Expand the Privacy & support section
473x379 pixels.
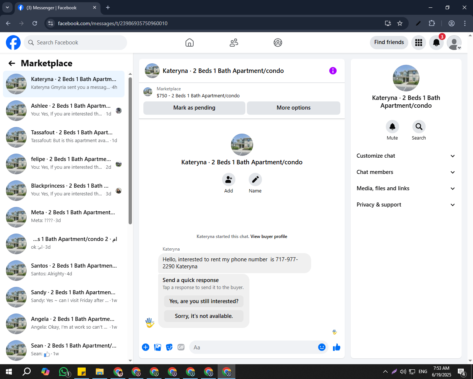pyautogui.click(x=406, y=205)
